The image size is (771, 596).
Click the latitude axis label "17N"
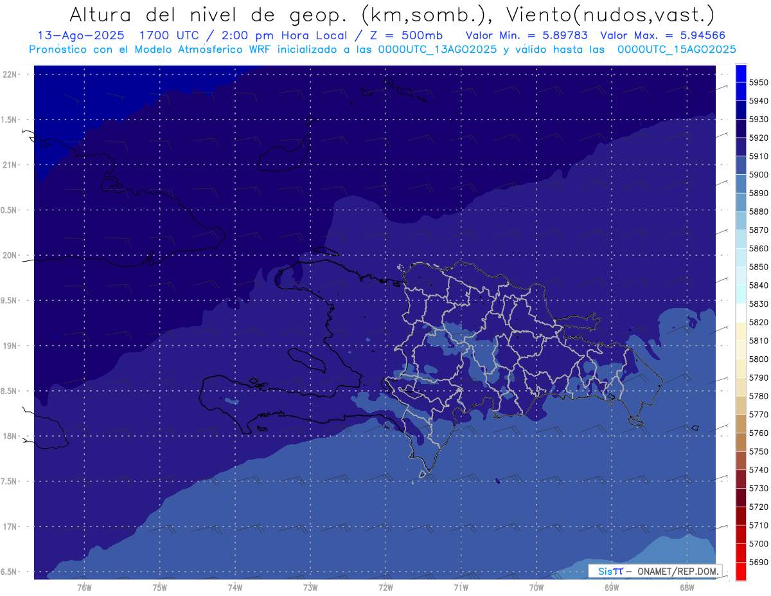click(x=10, y=527)
